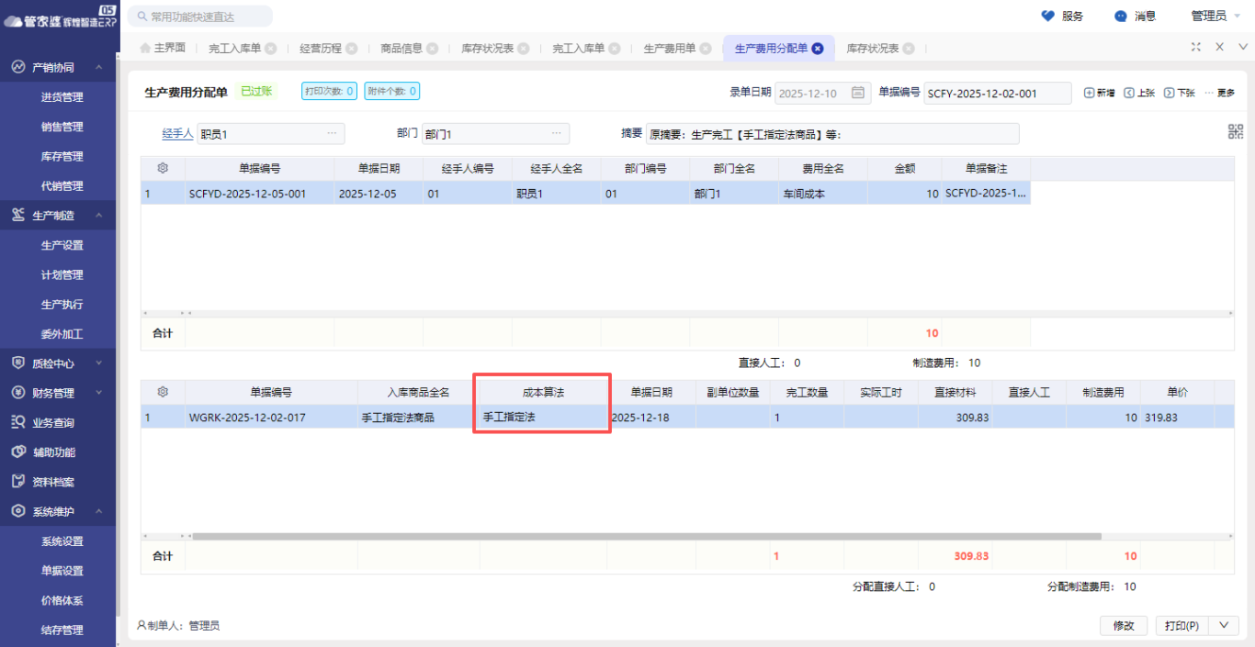Click the 常用功能快速直达 search field
This screenshot has height=647, width=1255.
pyautogui.click(x=202, y=17)
